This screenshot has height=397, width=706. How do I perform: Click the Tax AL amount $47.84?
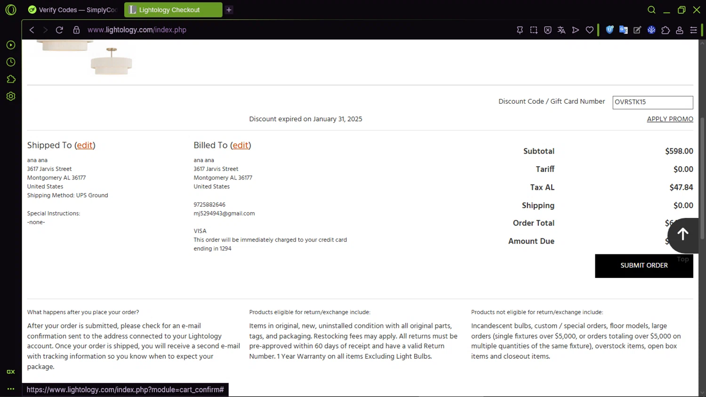681,187
